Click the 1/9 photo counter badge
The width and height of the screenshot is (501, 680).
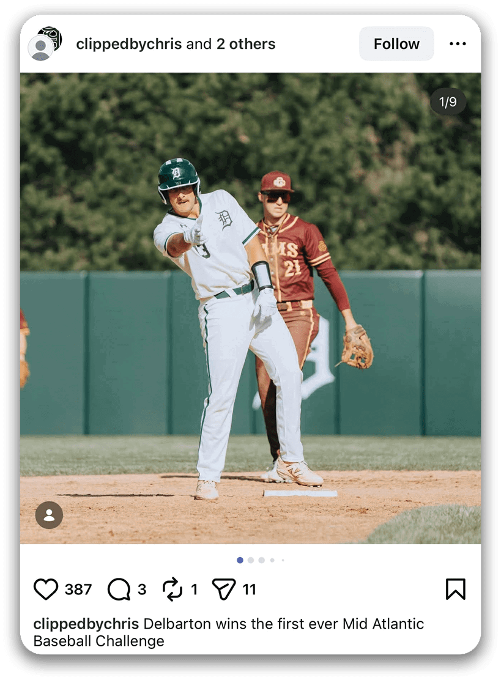point(448,102)
